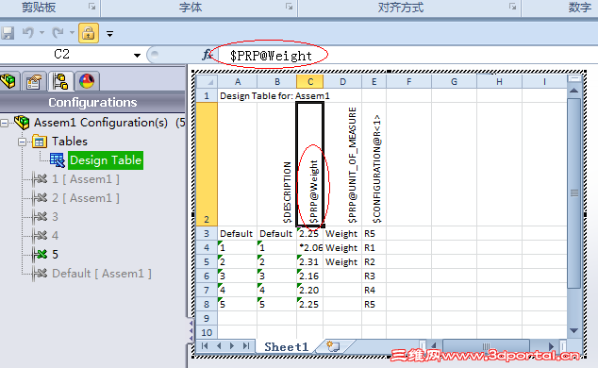Click cell E6 containing R3
Image resolution: width=598 pixels, height=368 pixels.
tap(374, 276)
